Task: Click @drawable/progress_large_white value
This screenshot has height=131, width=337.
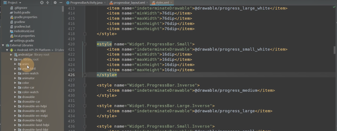Action: pos(232,8)
